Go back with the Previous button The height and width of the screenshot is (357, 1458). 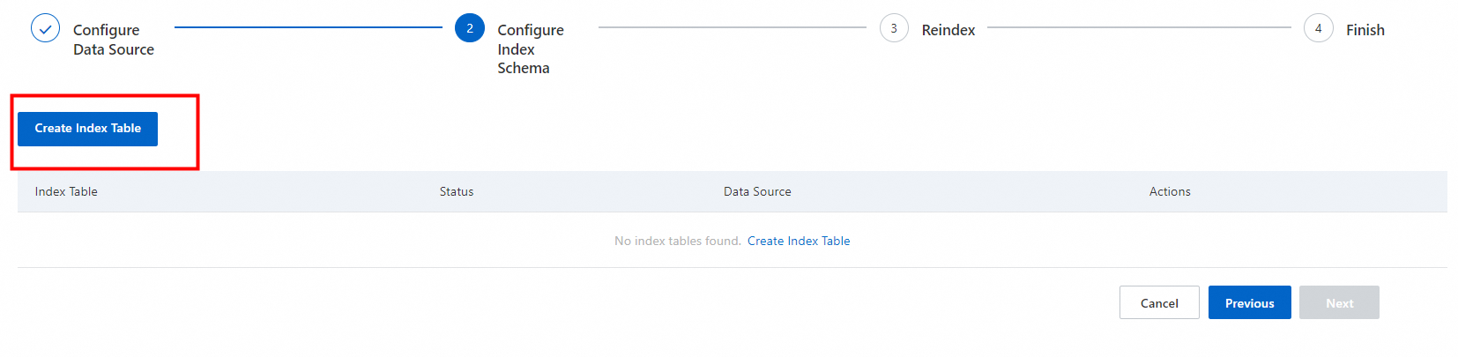(1249, 303)
